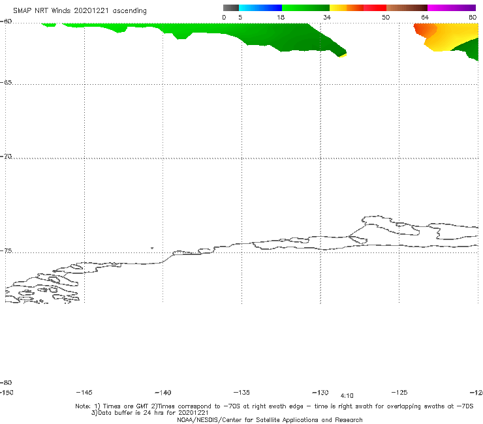Click the color bar label '5'
483x424 pixels.
pyautogui.click(x=240, y=17)
